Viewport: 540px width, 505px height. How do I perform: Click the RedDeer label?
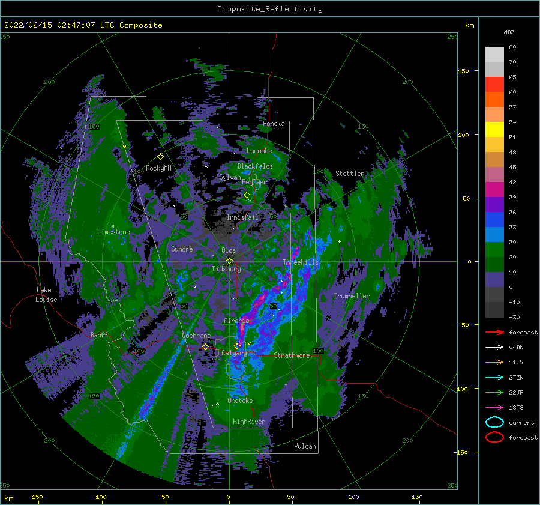pyautogui.click(x=254, y=182)
